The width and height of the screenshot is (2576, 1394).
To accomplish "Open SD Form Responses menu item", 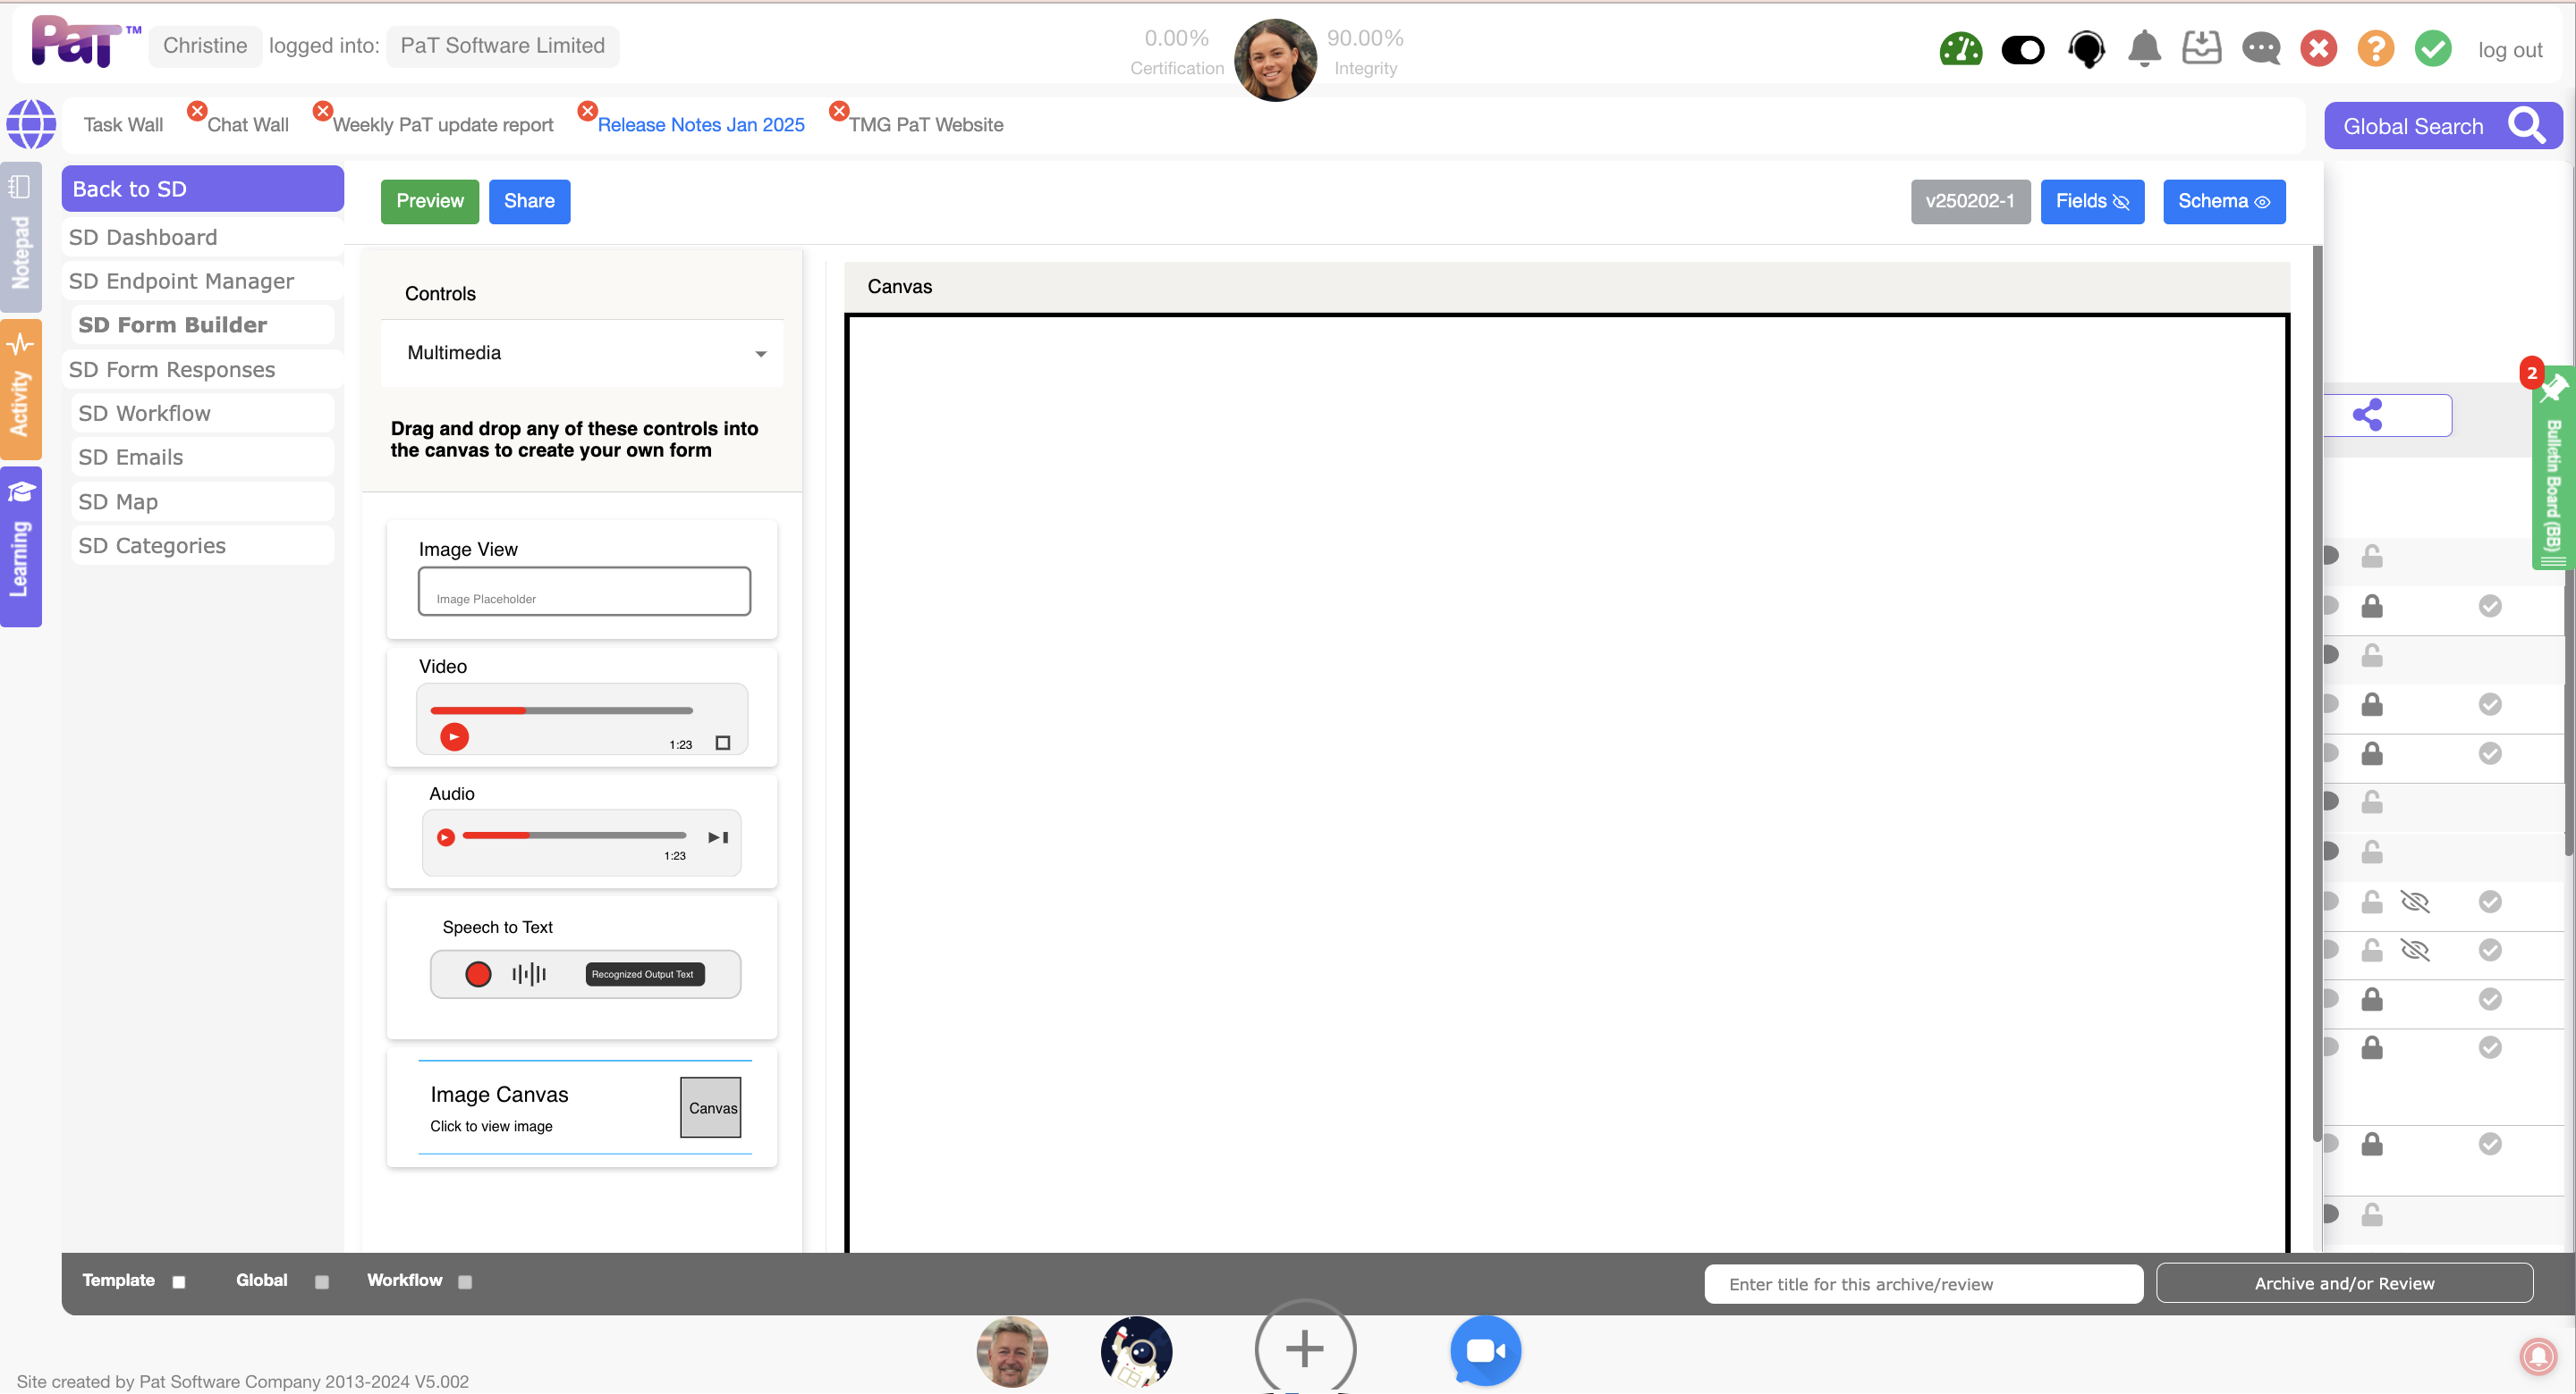I will pos(172,370).
